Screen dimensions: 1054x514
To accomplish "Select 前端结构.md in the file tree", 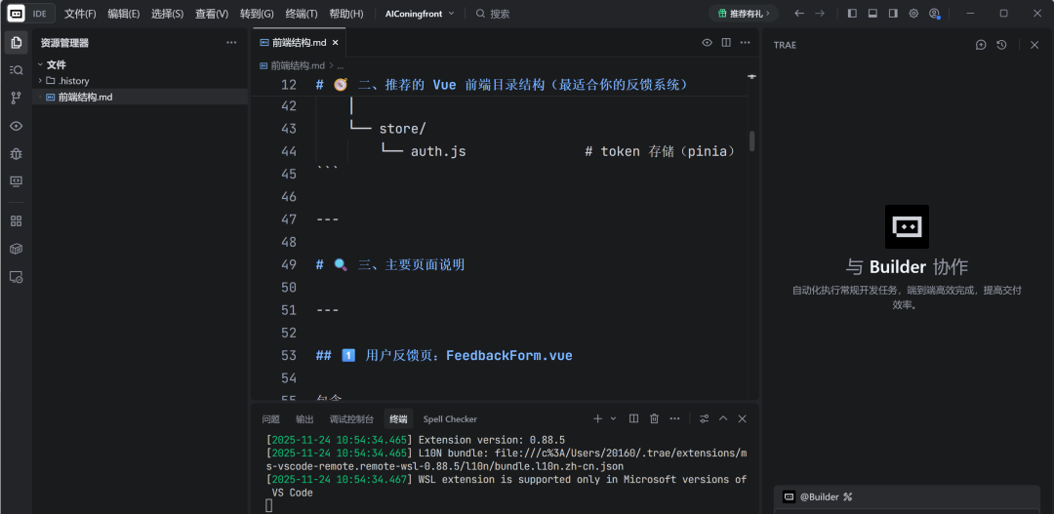I will tap(140, 97).
